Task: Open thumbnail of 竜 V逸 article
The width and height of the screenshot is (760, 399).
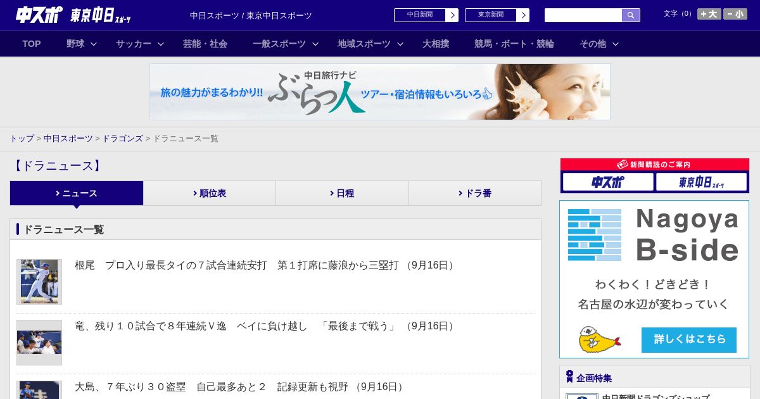Action: (39, 343)
